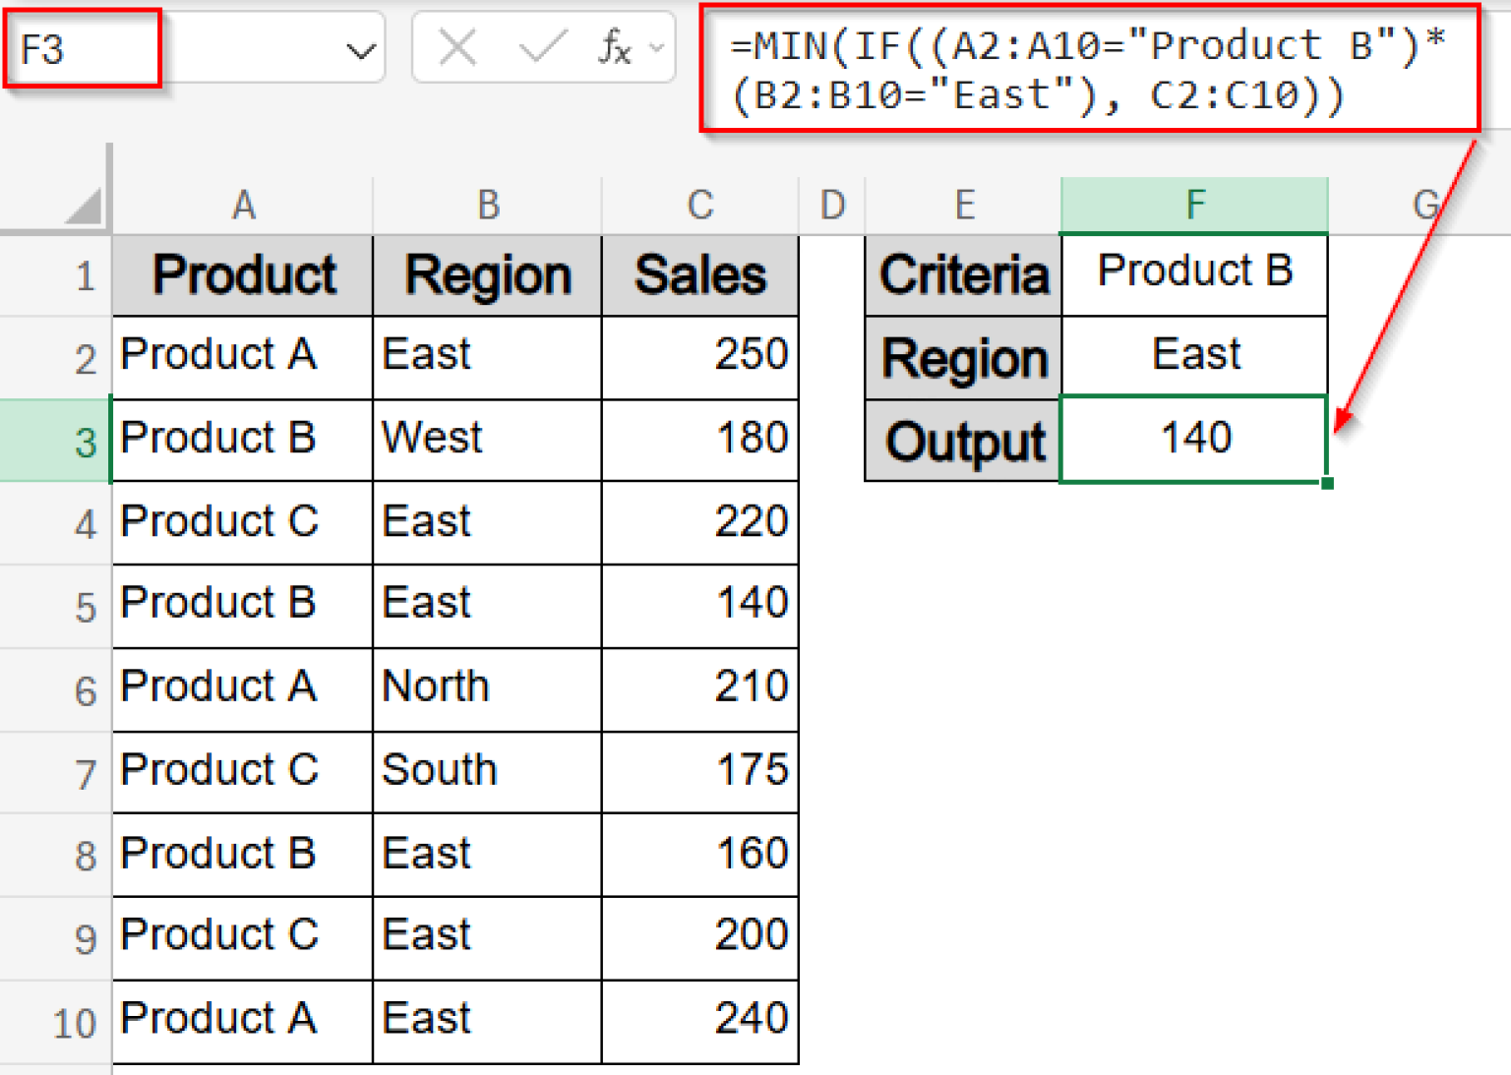Viewport: 1511px width, 1075px height.
Task: Click the green fill handle on cell F3
Action: pyautogui.click(x=1327, y=483)
